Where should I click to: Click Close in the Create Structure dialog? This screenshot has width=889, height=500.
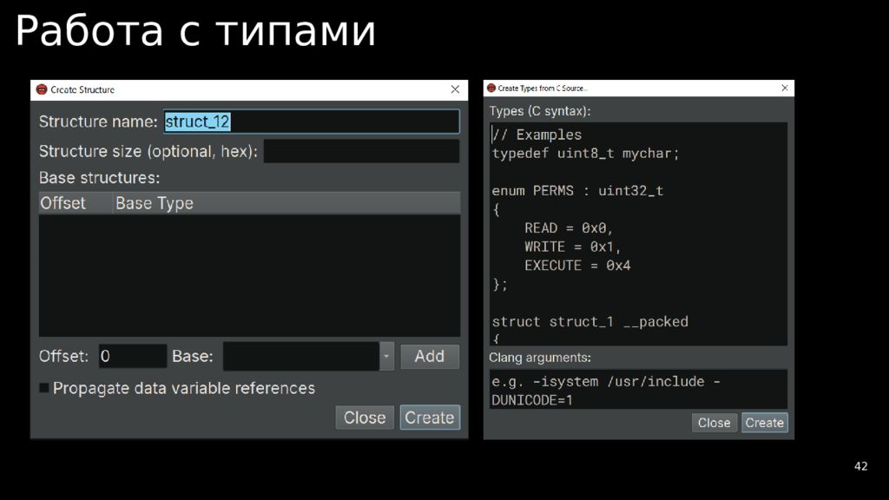tap(365, 418)
